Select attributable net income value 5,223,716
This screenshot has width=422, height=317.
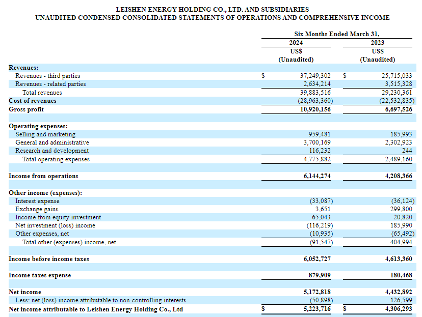[x=317, y=309]
